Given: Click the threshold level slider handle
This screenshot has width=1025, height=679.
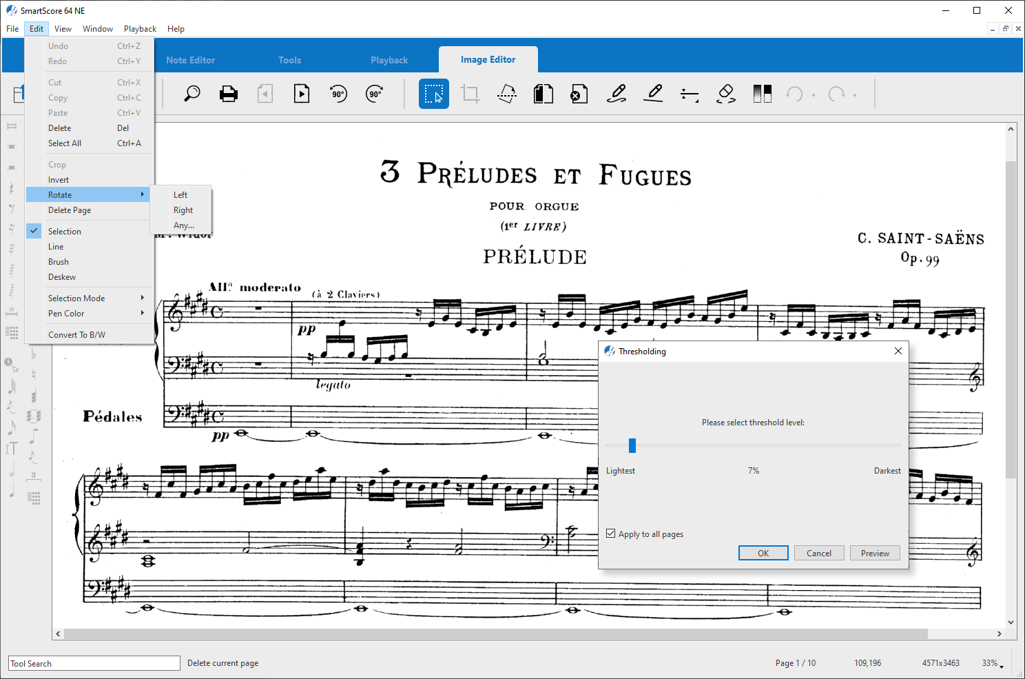Looking at the screenshot, I should pos(632,445).
